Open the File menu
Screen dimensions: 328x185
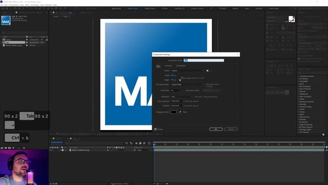click(x=2, y=5)
